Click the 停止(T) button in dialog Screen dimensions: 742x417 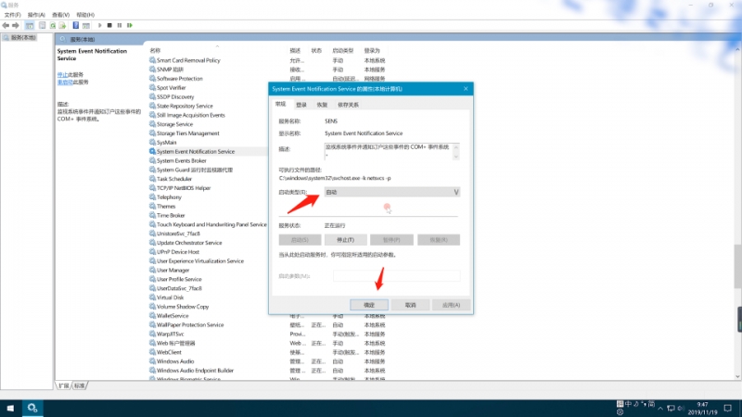coord(345,240)
